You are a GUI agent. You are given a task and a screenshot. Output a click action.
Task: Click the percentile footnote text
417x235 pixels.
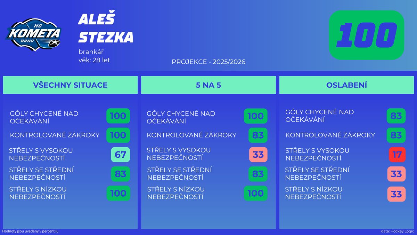coord(30,231)
